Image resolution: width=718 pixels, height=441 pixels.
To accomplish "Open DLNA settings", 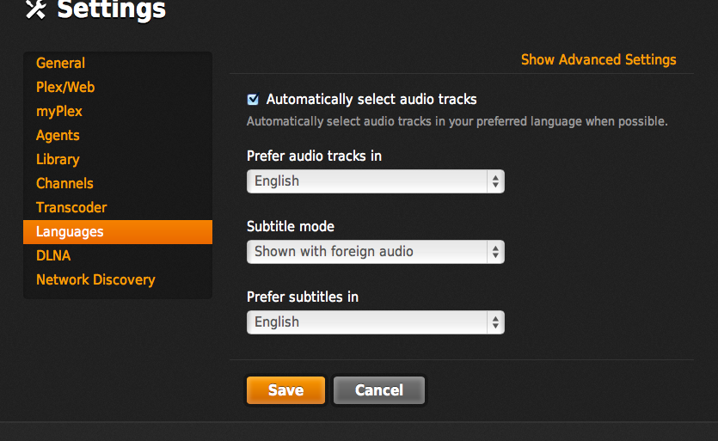I will click(53, 255).
